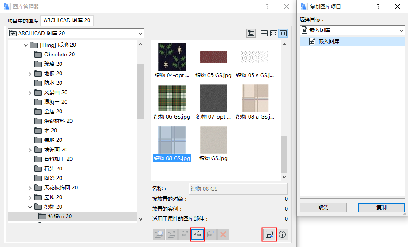Select 嵌入图库 item in target list
This screenshot has width=408, height=247.
pos(352,42)
